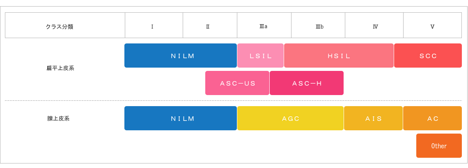Viewport: 468px width, 168px height.
Task: Select the yellow AGC block
Action: (290, 118)
